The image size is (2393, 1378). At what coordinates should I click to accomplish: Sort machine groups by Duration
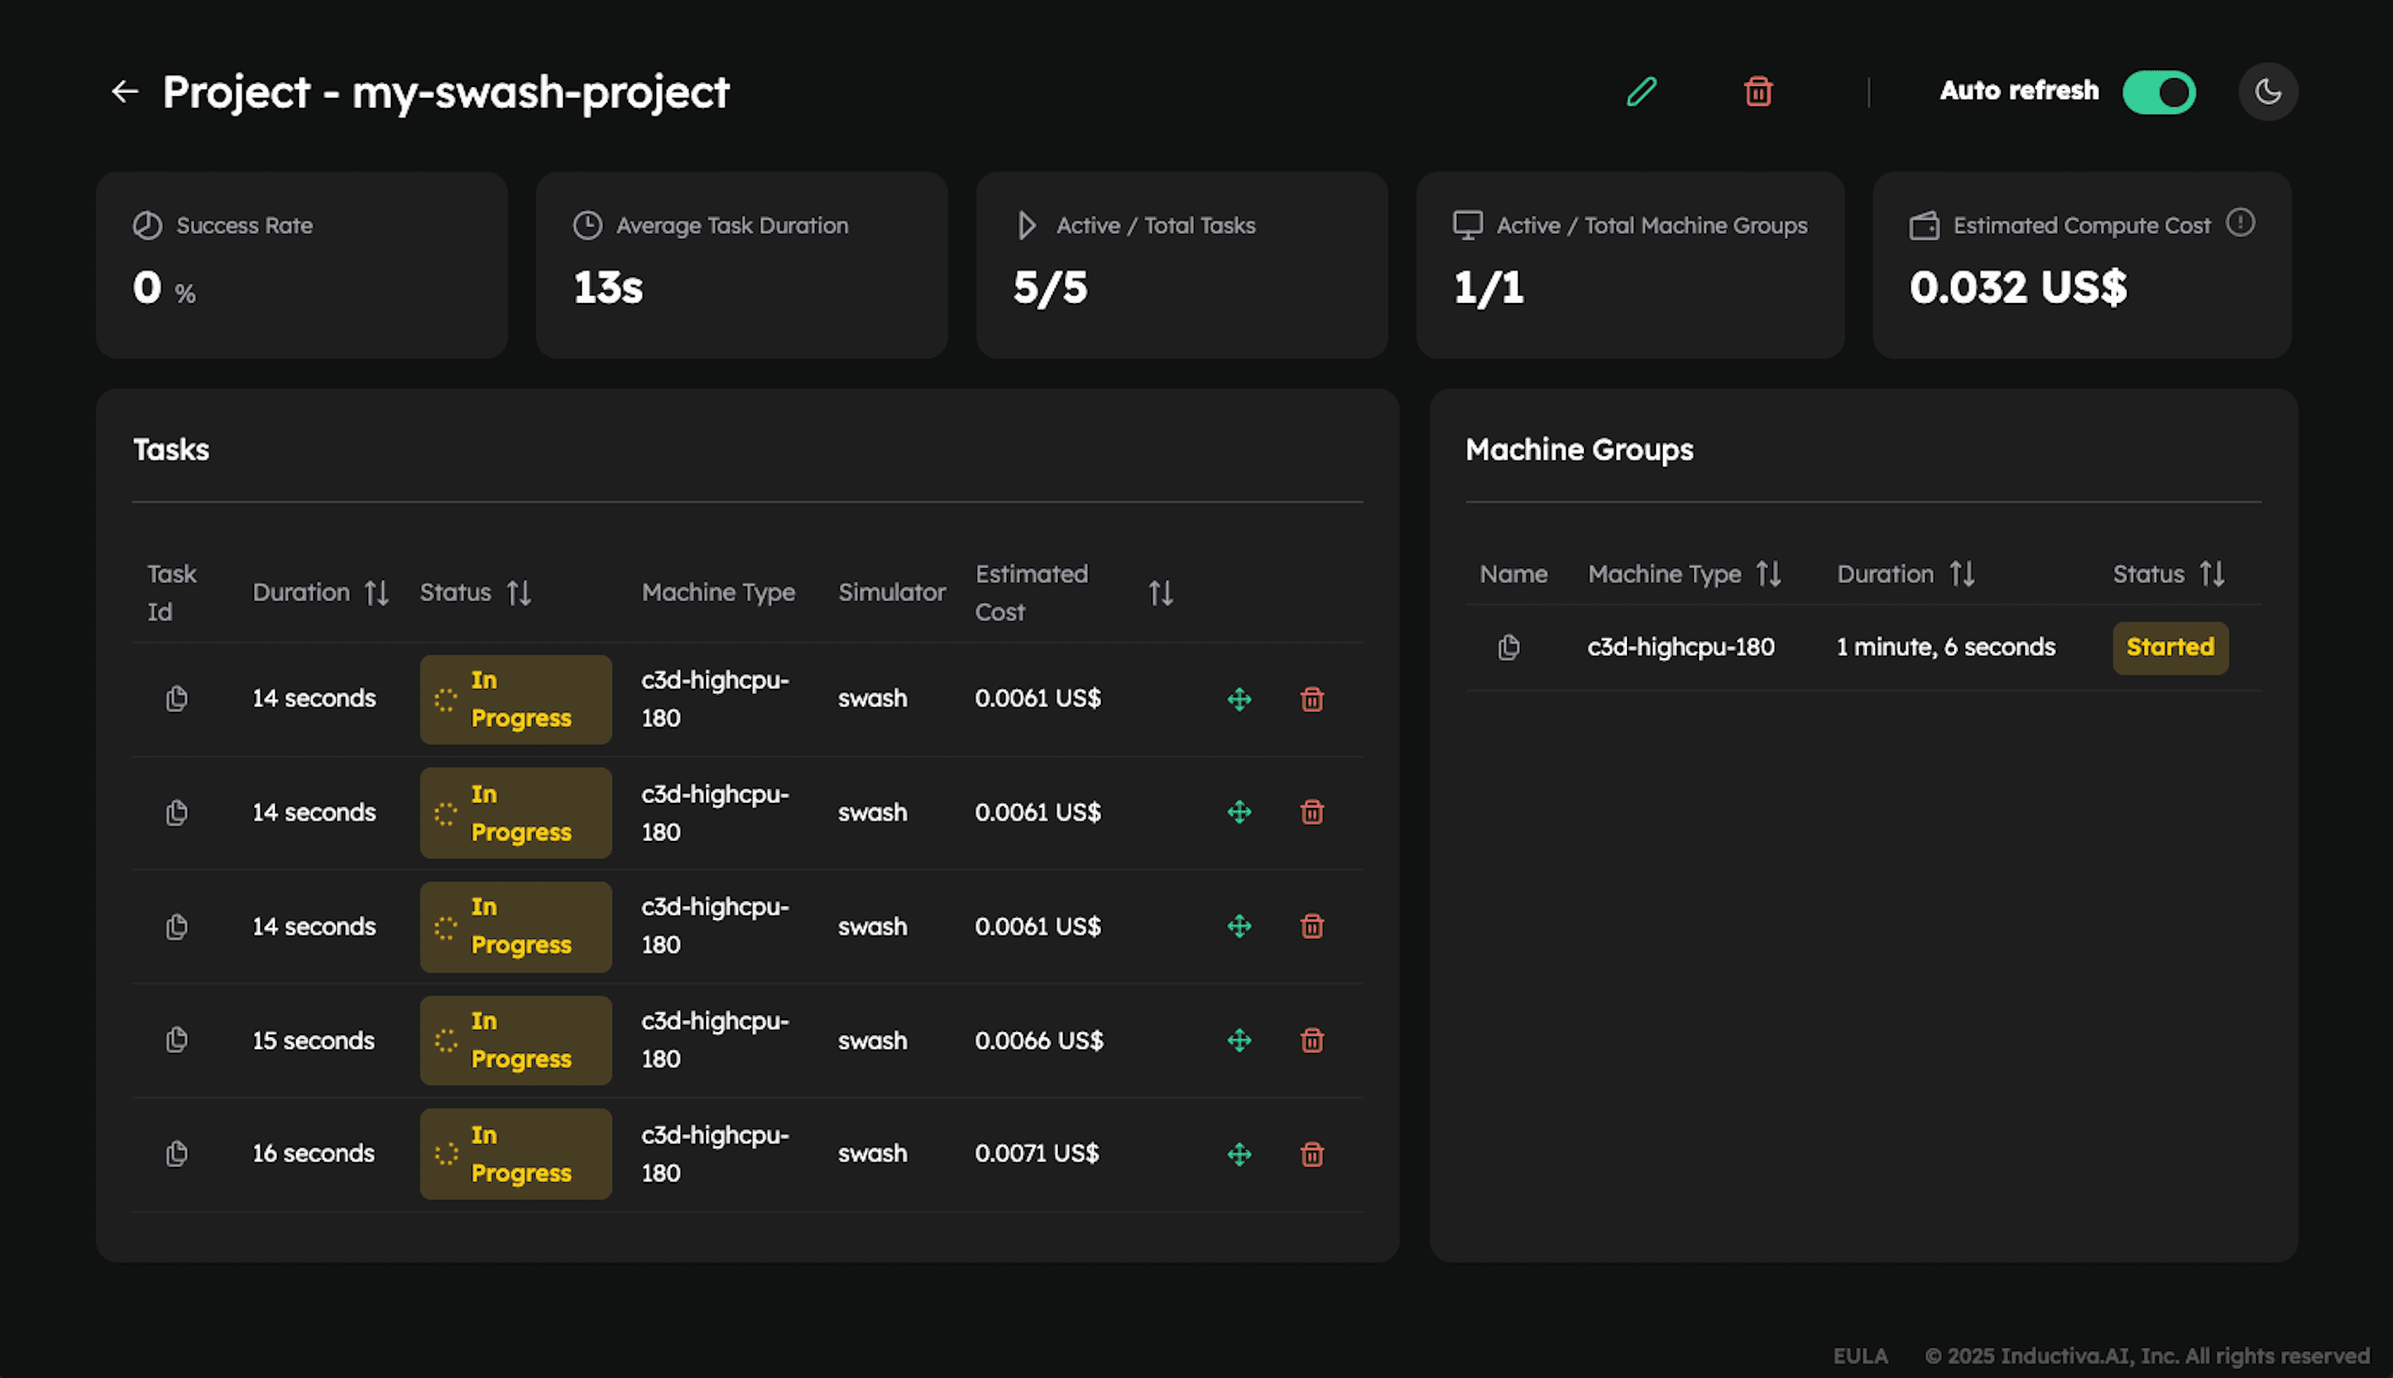point(1962,572)
